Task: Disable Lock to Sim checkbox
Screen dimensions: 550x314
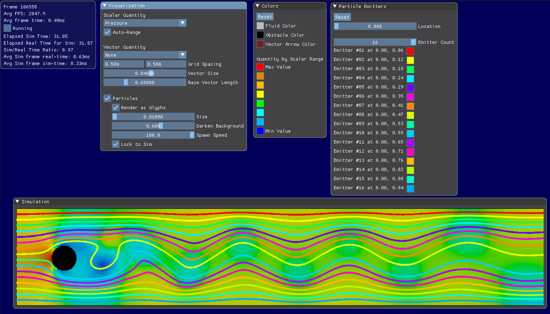Action: coord(116,144)
